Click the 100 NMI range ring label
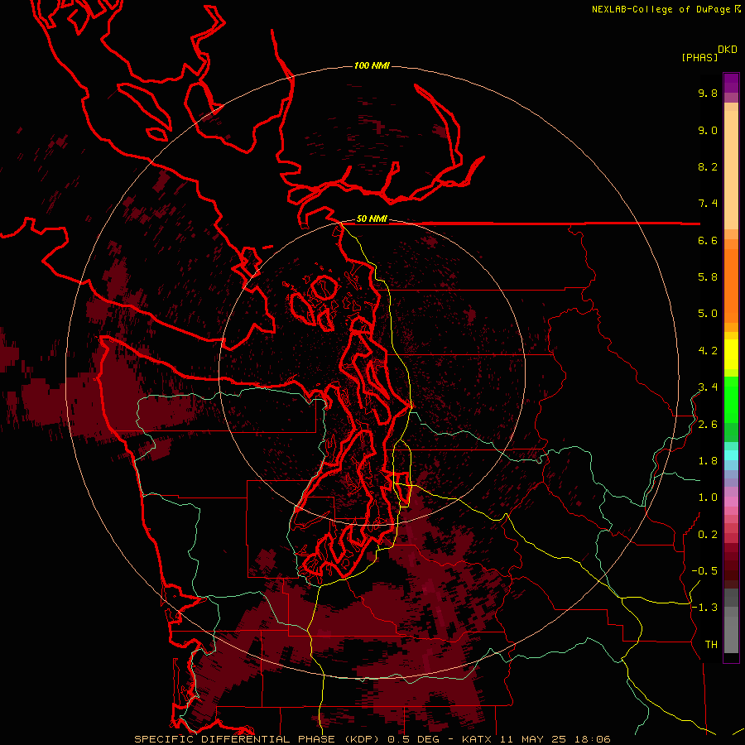 point(372,65)
